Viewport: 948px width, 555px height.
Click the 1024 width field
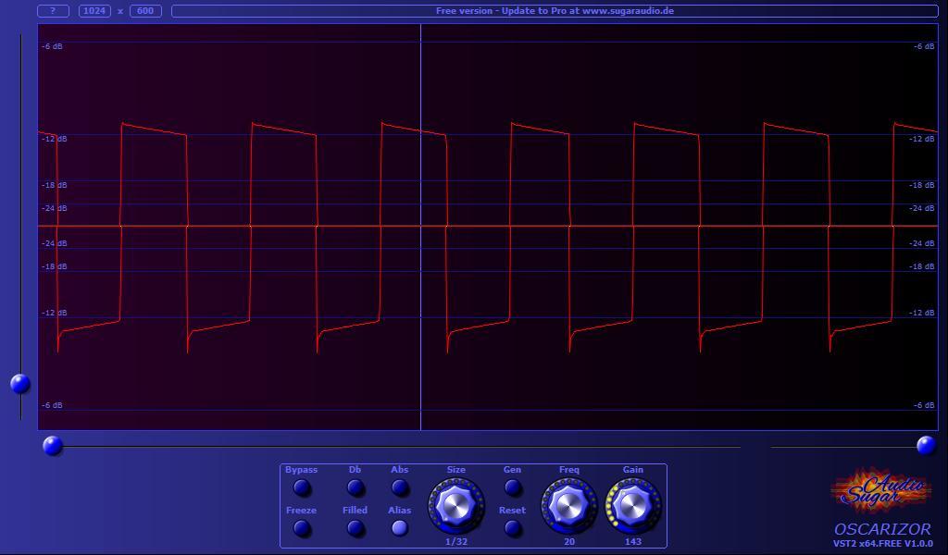tap(94, 11)
